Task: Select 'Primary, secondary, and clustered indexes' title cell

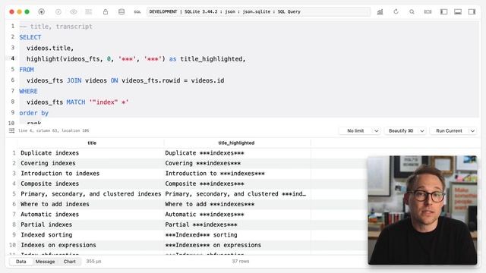Action: (91, 194)
